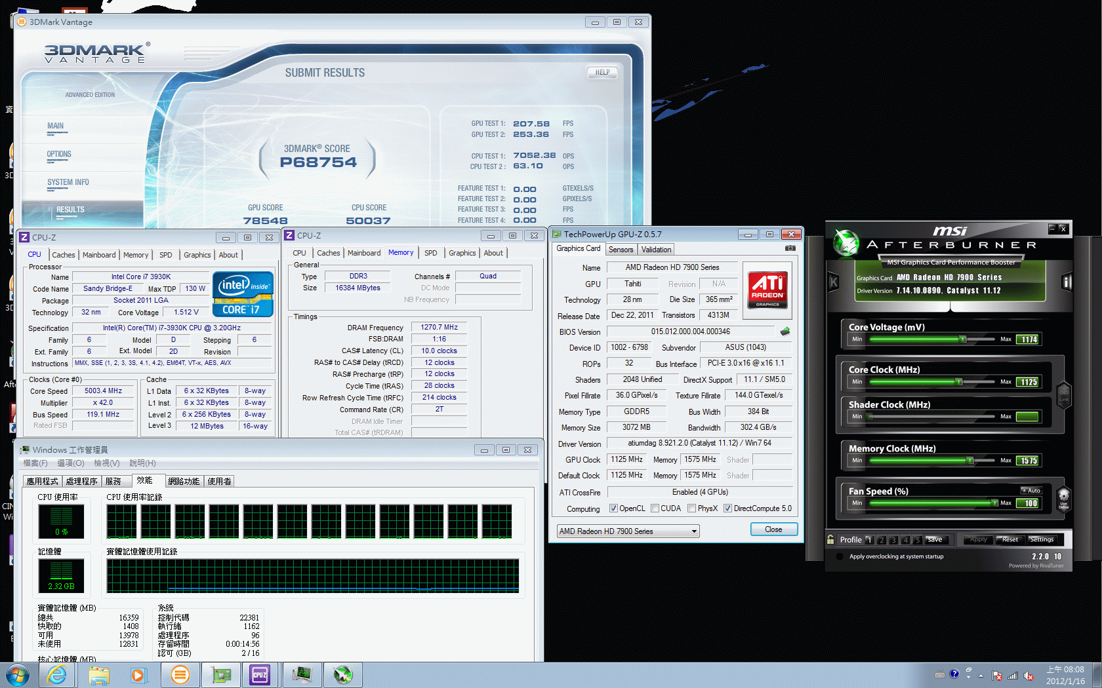Click the Reset button in Afterburner
Image resolution: width=1102 pixels, height=688 pixels.
(x=1010, y=540)
